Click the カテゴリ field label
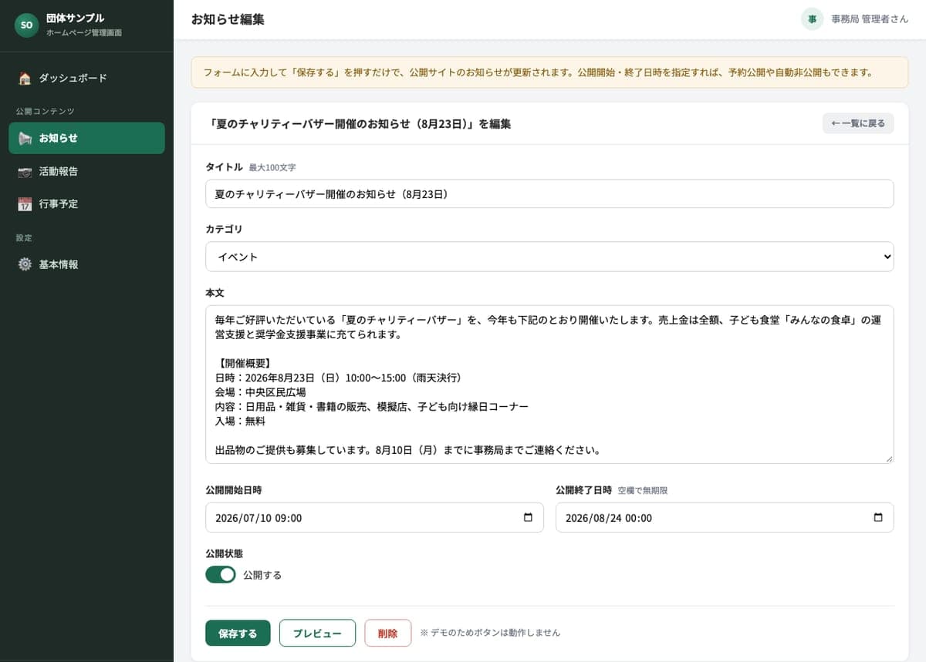Viewport: 926px width, 662px height. 224,230
